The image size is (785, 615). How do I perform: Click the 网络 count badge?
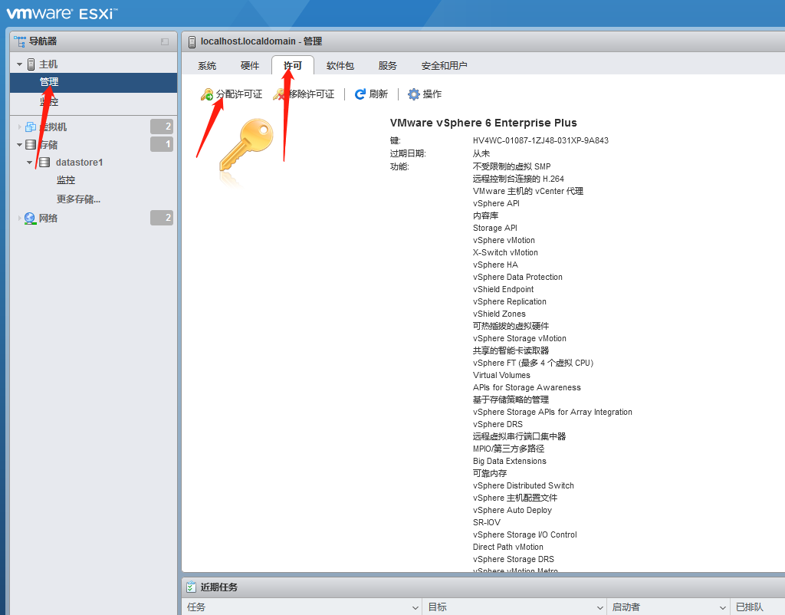(x=162, y=218)
